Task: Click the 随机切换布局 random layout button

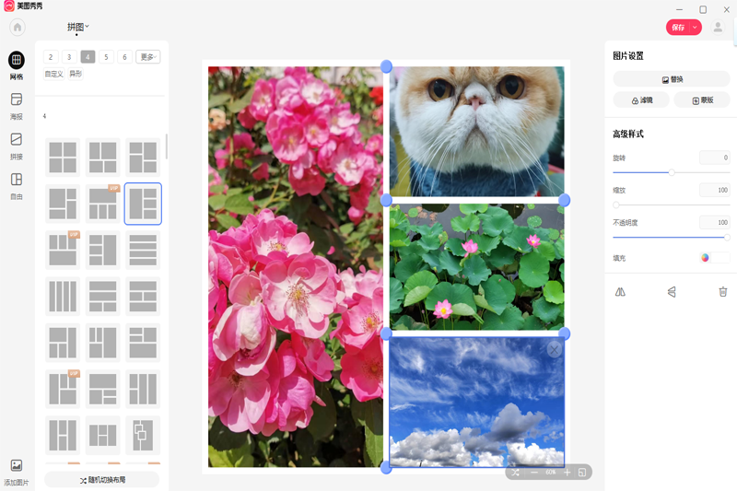Action: pos(102,480)
